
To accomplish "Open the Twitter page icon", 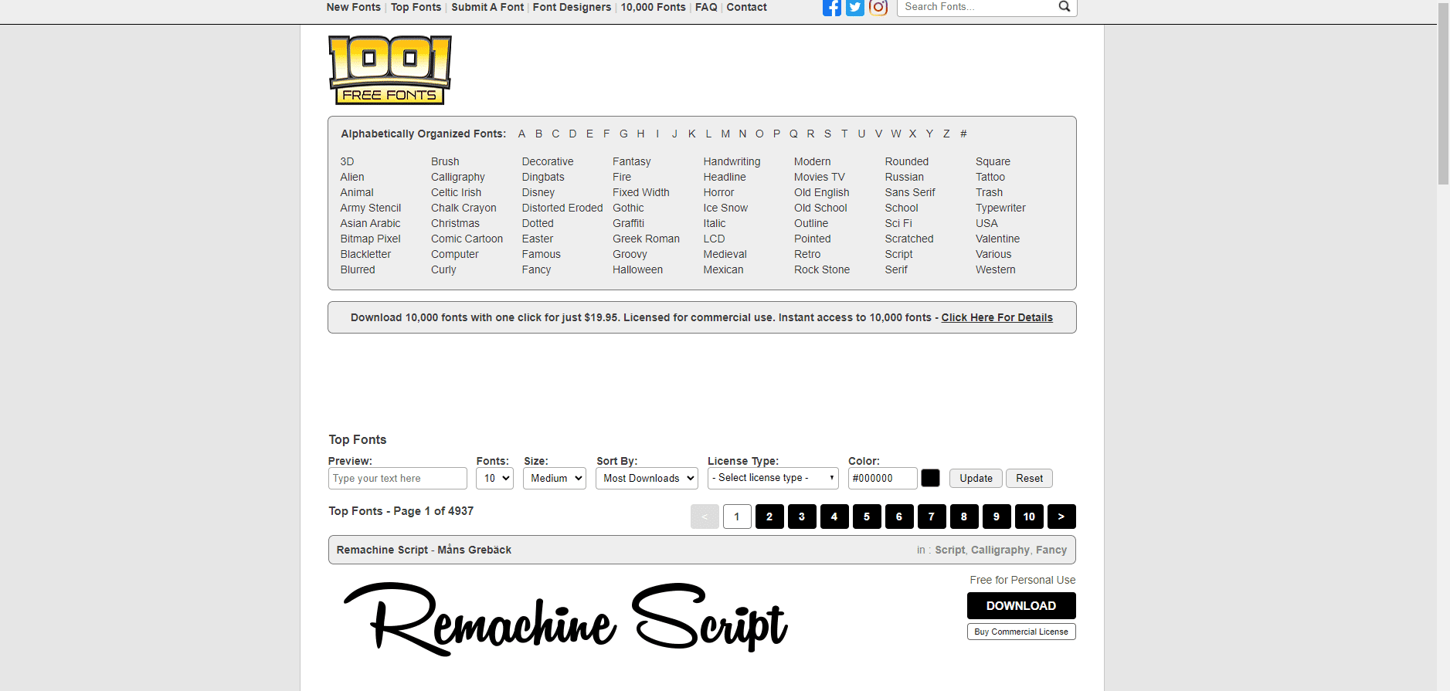I will [x=855, y=8].
